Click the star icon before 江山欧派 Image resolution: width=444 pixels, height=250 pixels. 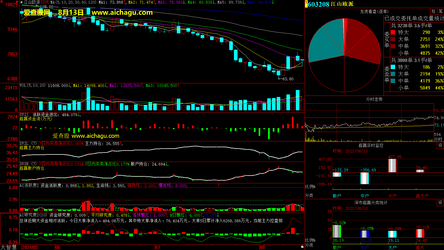pos(22,2)
